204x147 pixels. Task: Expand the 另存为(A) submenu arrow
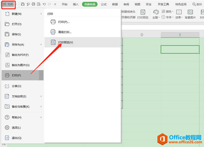(41, 44)
